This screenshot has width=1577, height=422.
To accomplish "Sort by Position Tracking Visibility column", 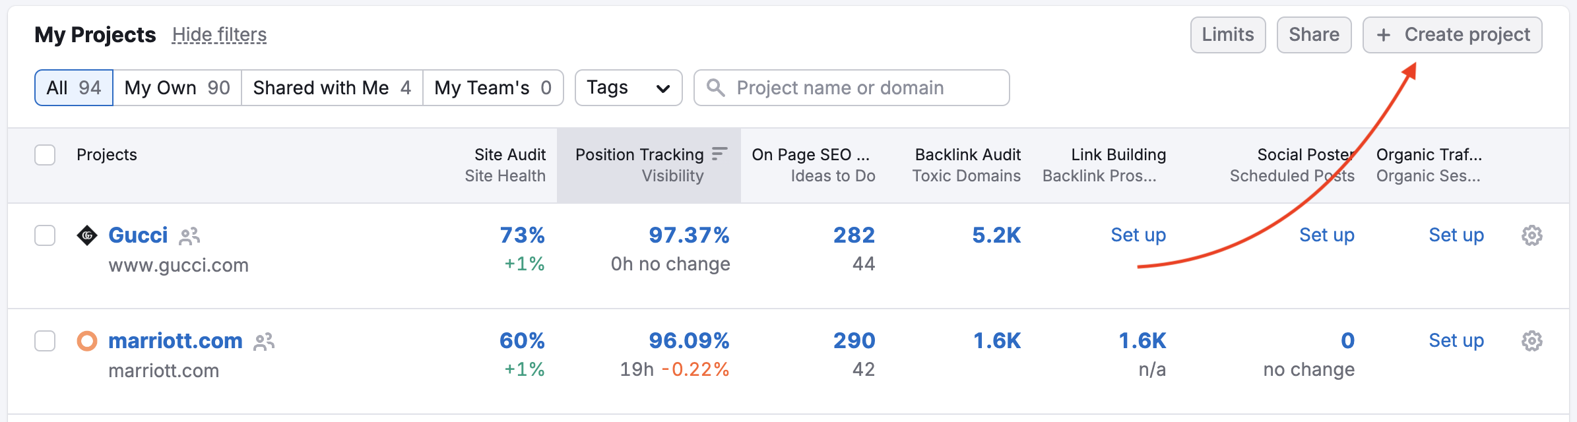I will click(x=649, y=166).
